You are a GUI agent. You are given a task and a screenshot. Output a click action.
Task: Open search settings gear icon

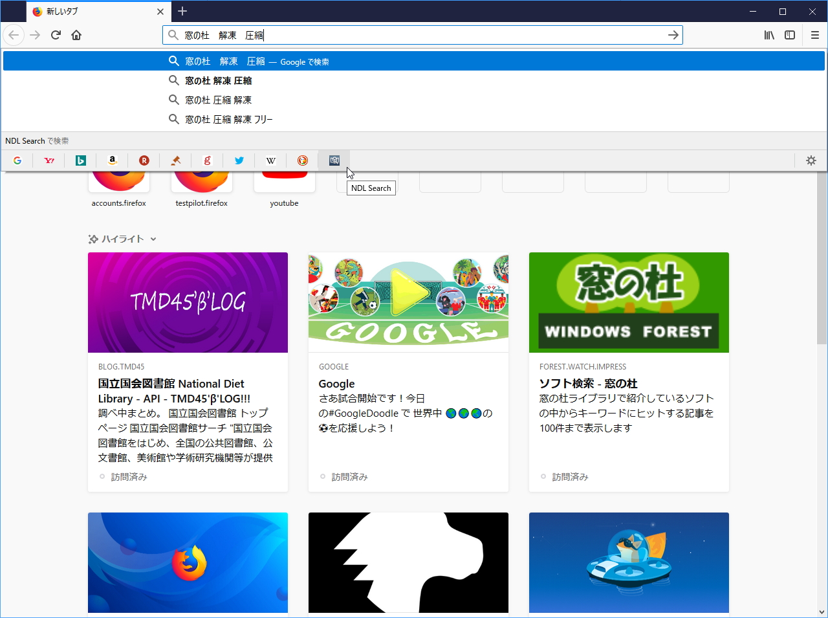point(811,160)
